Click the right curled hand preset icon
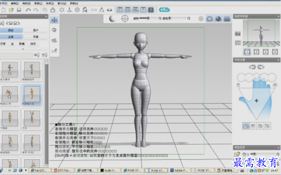This screenshot has width=281, height=175. coord(261,67)
